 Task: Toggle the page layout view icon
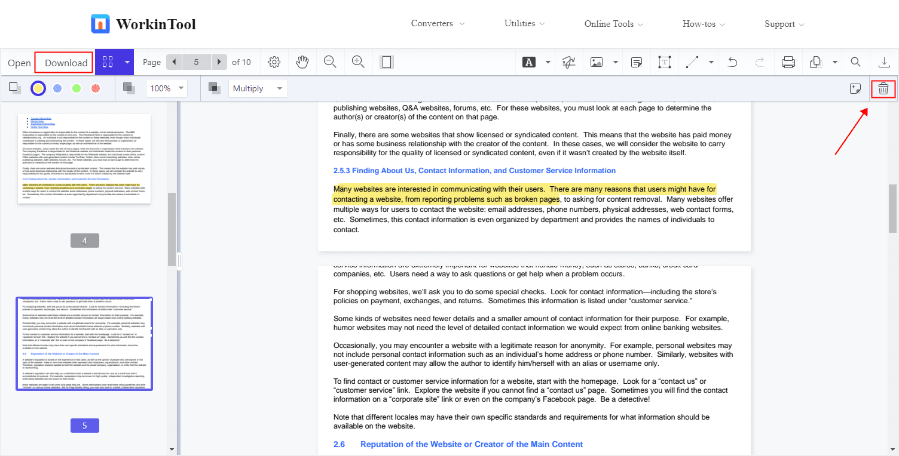pos(387,62)
